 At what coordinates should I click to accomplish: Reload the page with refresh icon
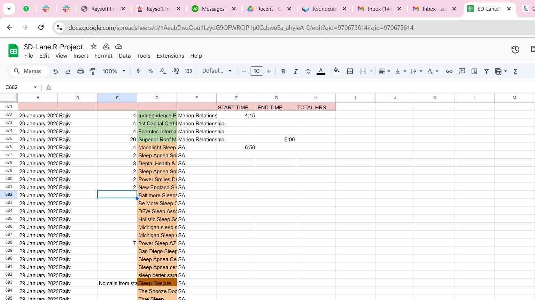tap(41, 27)
